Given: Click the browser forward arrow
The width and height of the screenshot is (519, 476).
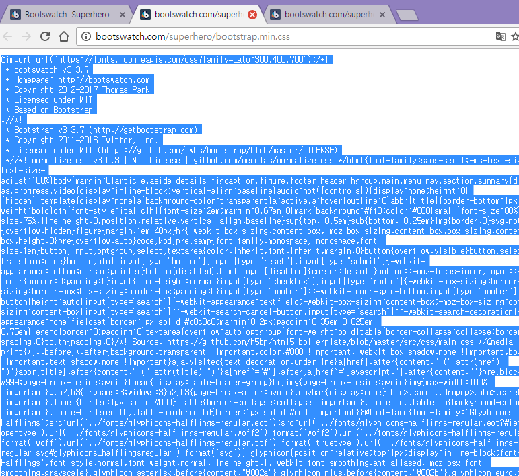Looking at the screenshot, I should (26, 36).
